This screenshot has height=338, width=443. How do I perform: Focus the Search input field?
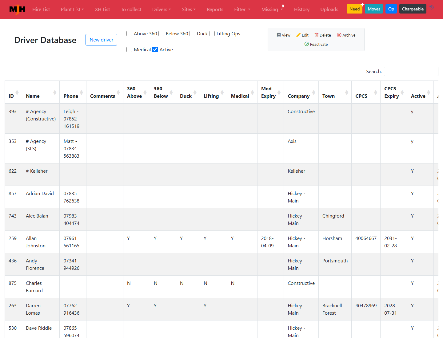click(x=411, y=71)
